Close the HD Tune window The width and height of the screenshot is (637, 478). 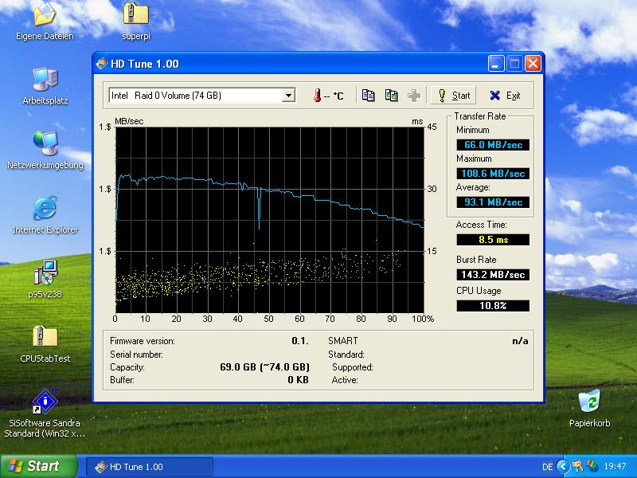tap(533, 64)
